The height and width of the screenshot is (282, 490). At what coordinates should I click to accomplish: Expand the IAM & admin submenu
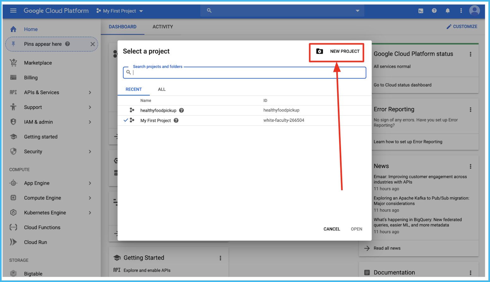pyautogui.click(x=90, y=122)
